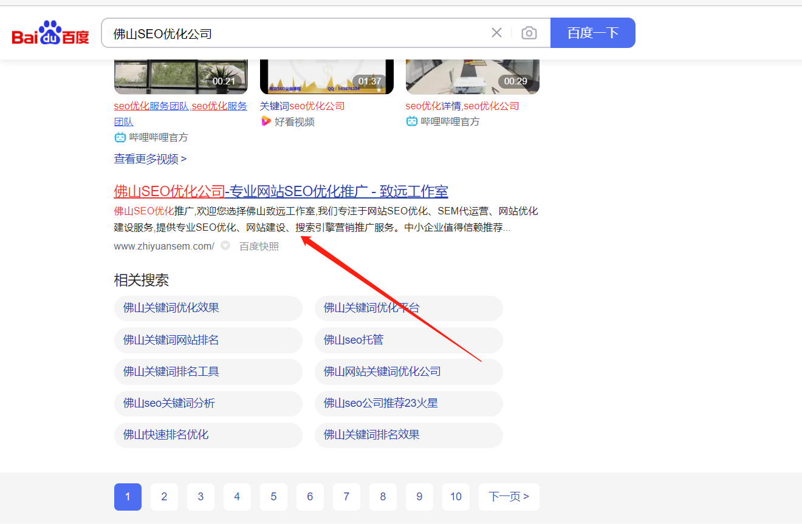Click the 好看视频 icon

[266, 121]
